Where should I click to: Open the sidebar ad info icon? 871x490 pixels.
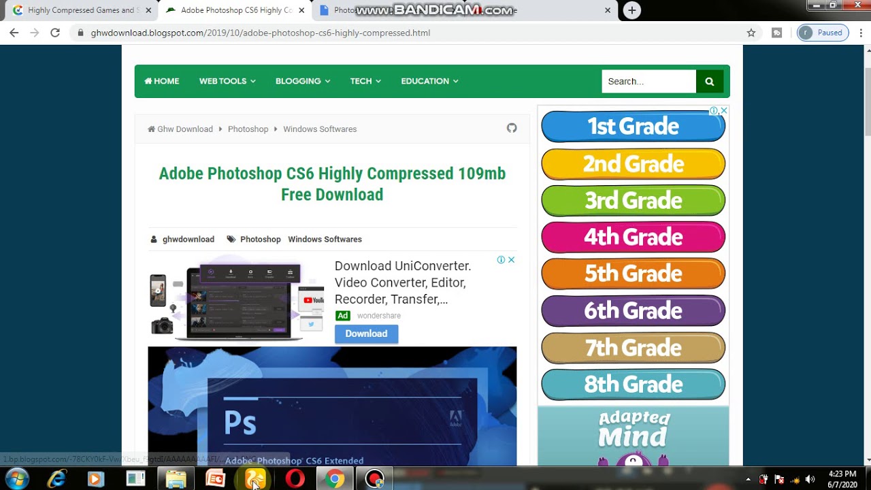pos(714,110)
